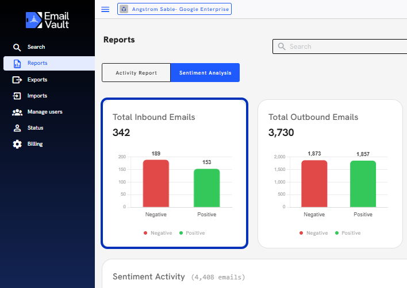Click the 153 label above inbound Positive bar

coord(206,162)
